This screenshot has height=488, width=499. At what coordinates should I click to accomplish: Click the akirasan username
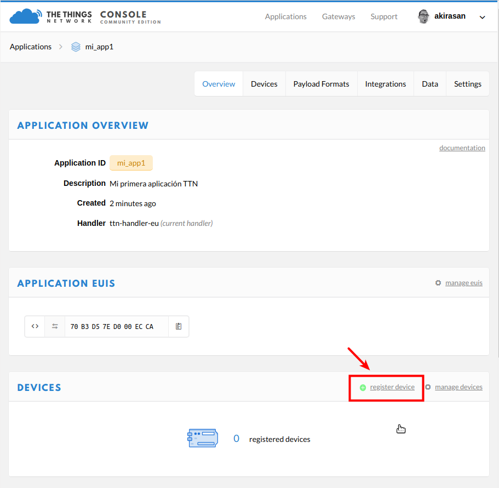click(450, 16)
